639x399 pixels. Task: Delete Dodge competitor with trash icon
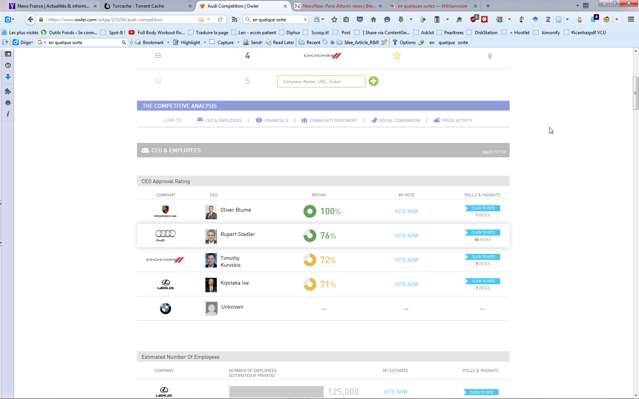coord(490,56)
